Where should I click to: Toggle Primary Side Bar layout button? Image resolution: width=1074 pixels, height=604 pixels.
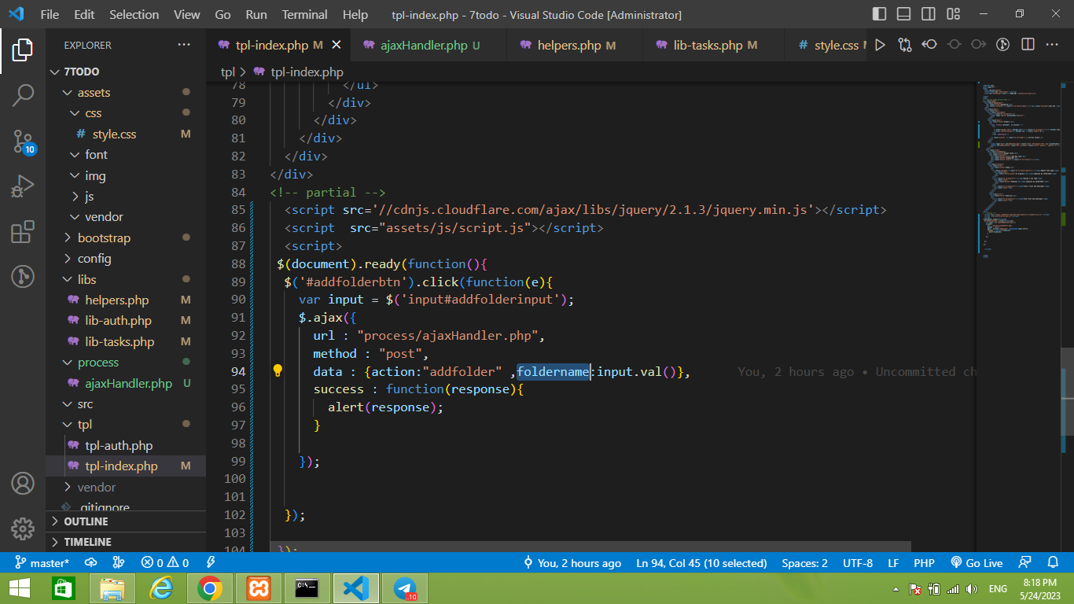click(879, 14)
